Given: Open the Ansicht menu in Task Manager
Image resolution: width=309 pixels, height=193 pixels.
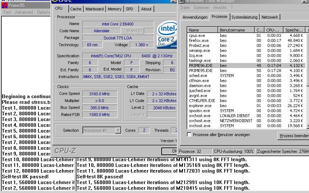Looking at the screenshot, I should click(220, 8).
